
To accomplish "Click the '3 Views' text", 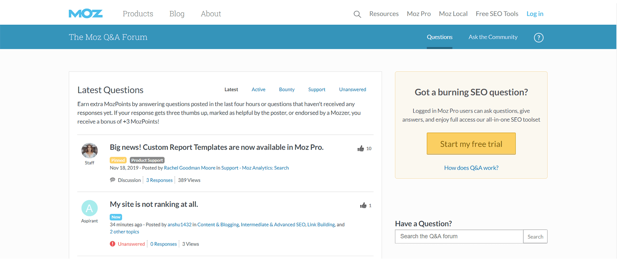I will click(191, 244).
